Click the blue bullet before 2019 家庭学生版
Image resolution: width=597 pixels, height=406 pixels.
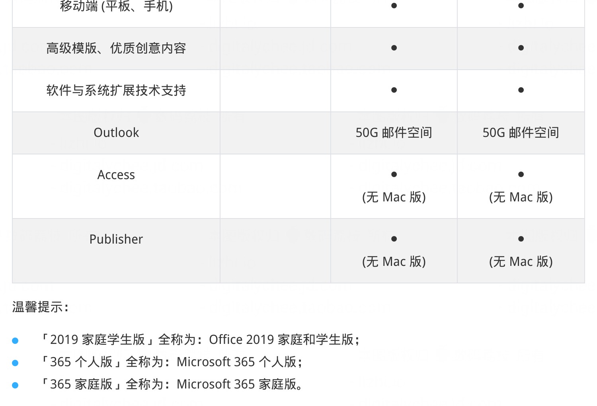[15, 341]
